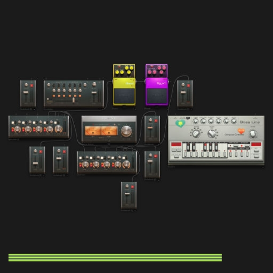Image resolution: width=273 pixels, height=273 pixels.
Task: Open dropdown arrow under the bottom-most channel strip
Action: pos(135,211)
